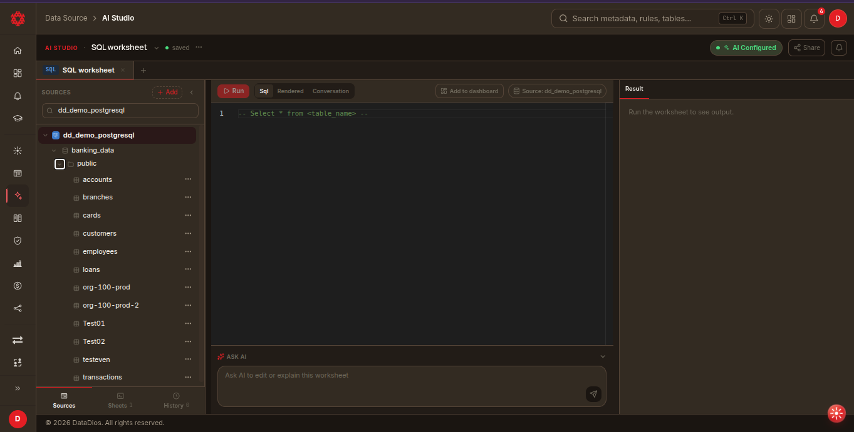Add a new source
Screen dimensions: 854x432
[167, 93]
